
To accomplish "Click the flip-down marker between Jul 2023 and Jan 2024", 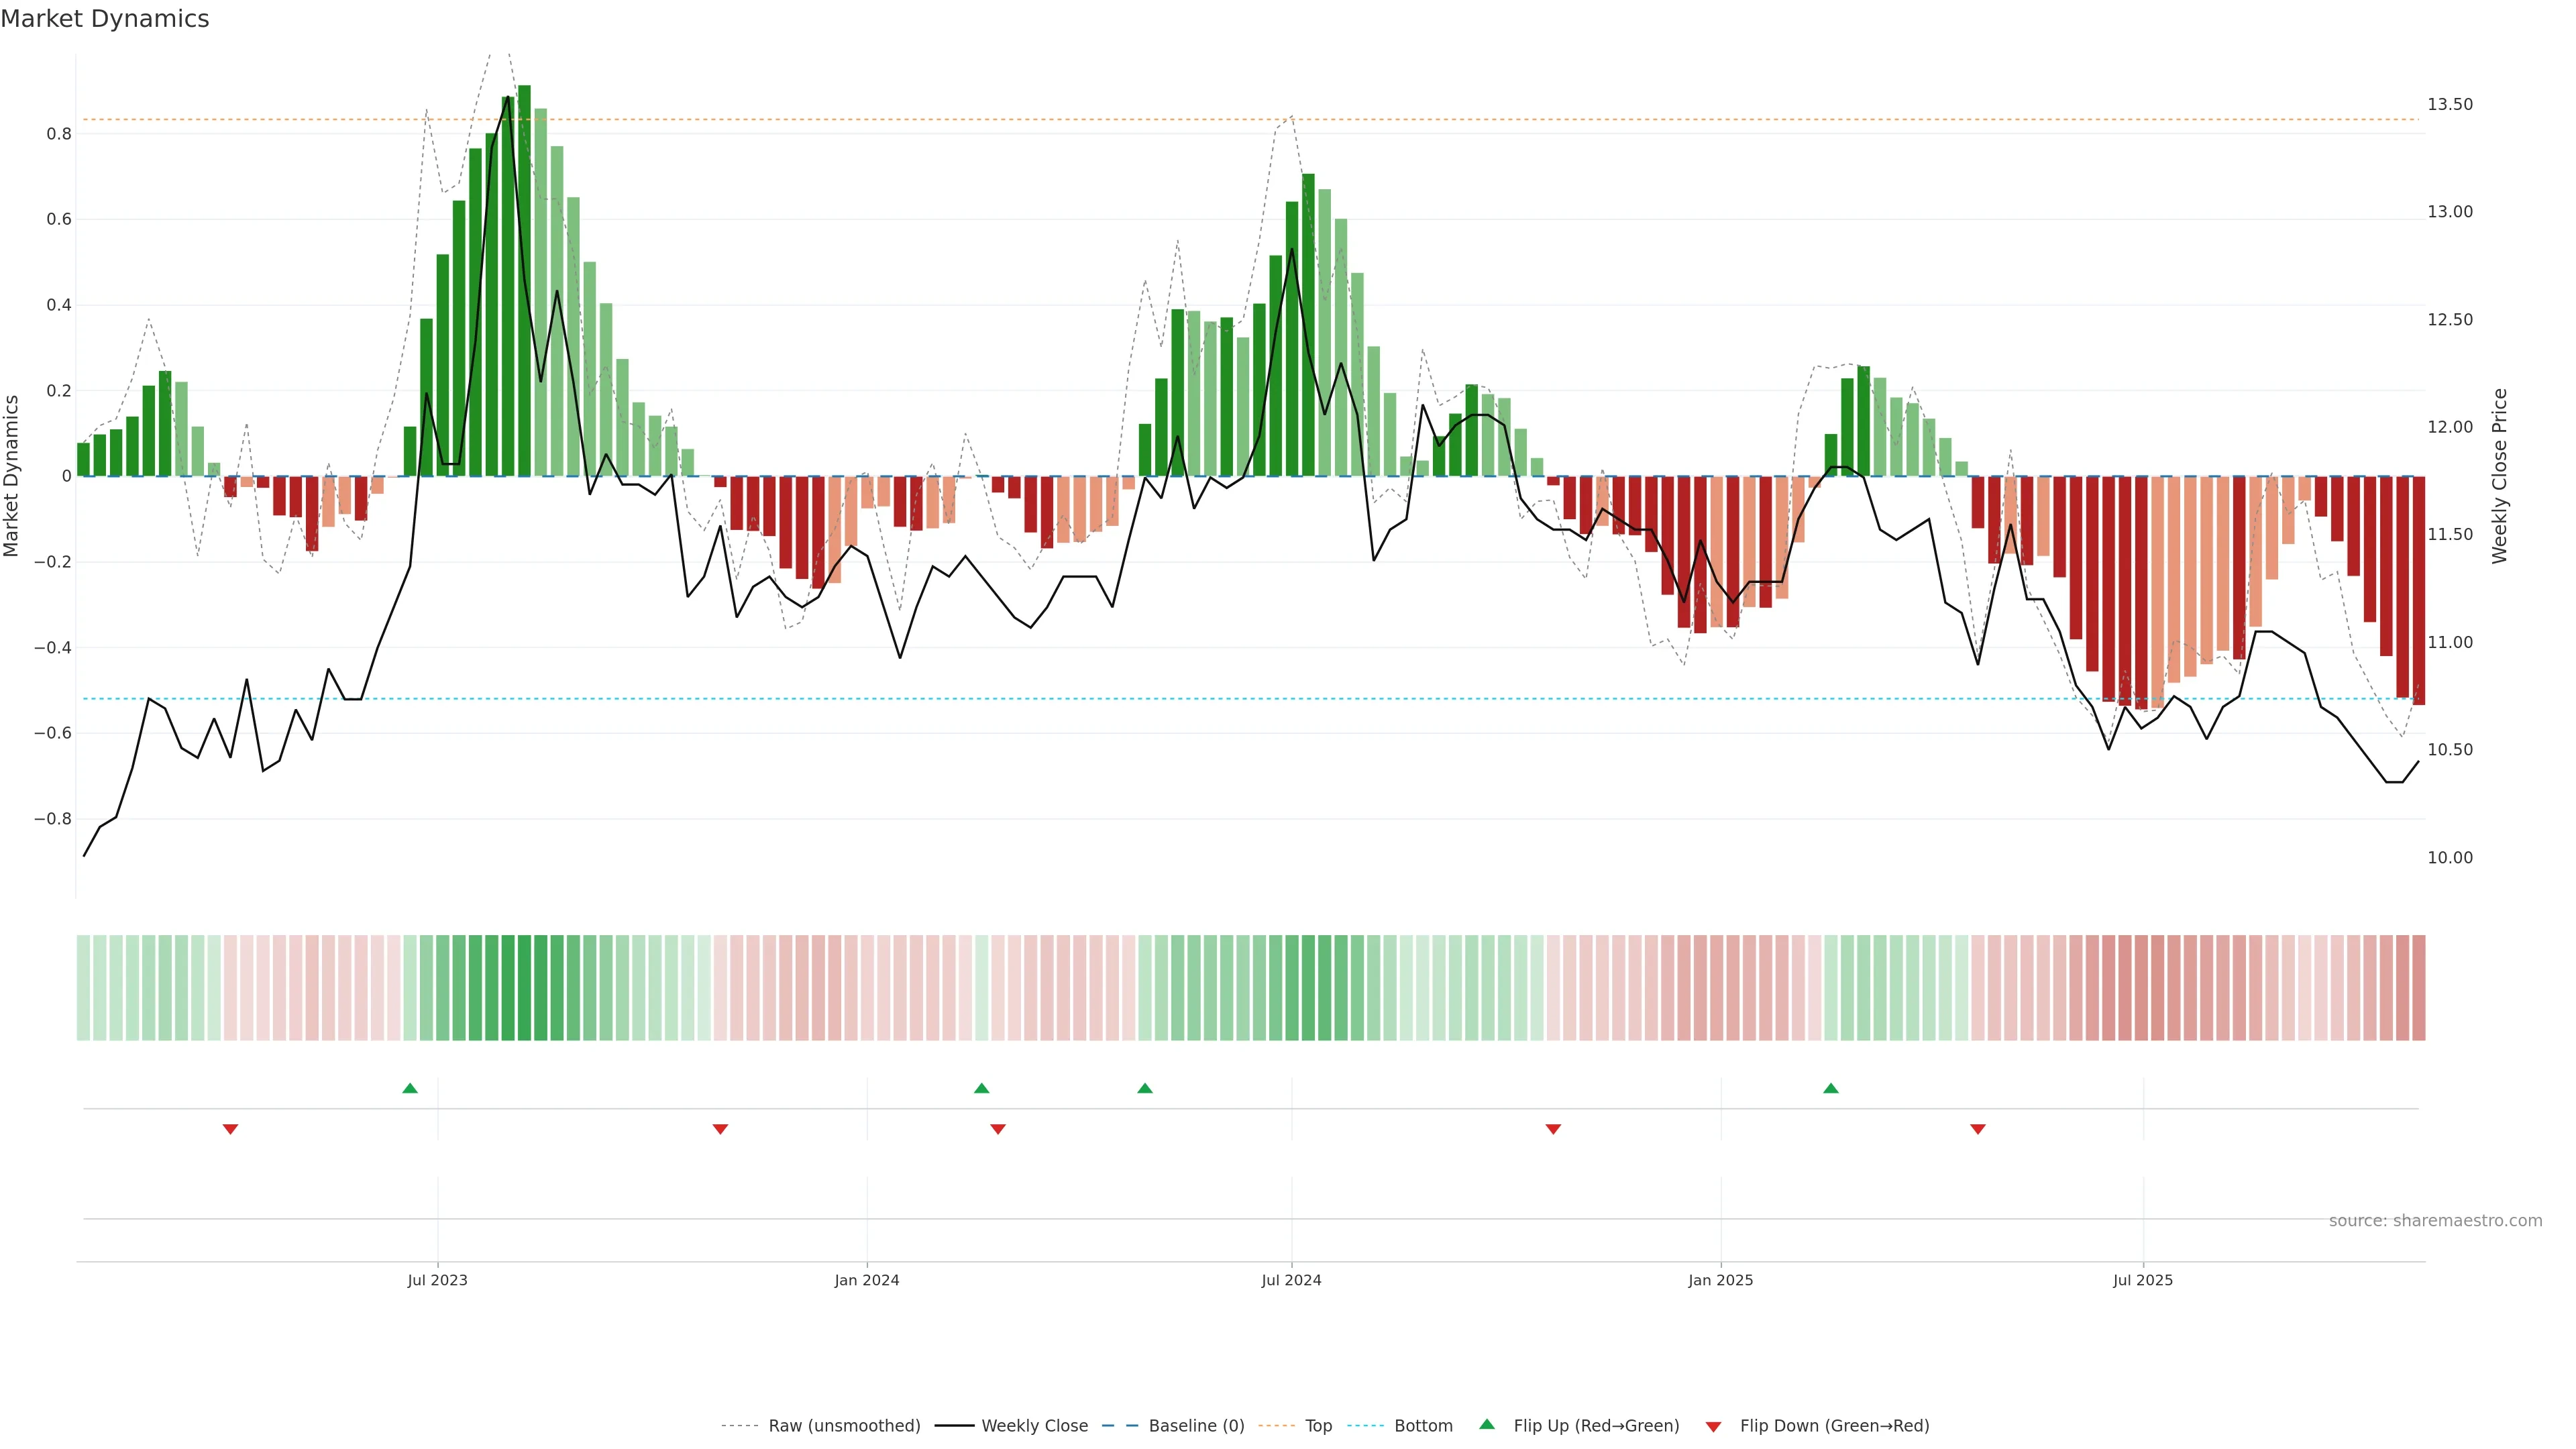I will (720, 1129).
